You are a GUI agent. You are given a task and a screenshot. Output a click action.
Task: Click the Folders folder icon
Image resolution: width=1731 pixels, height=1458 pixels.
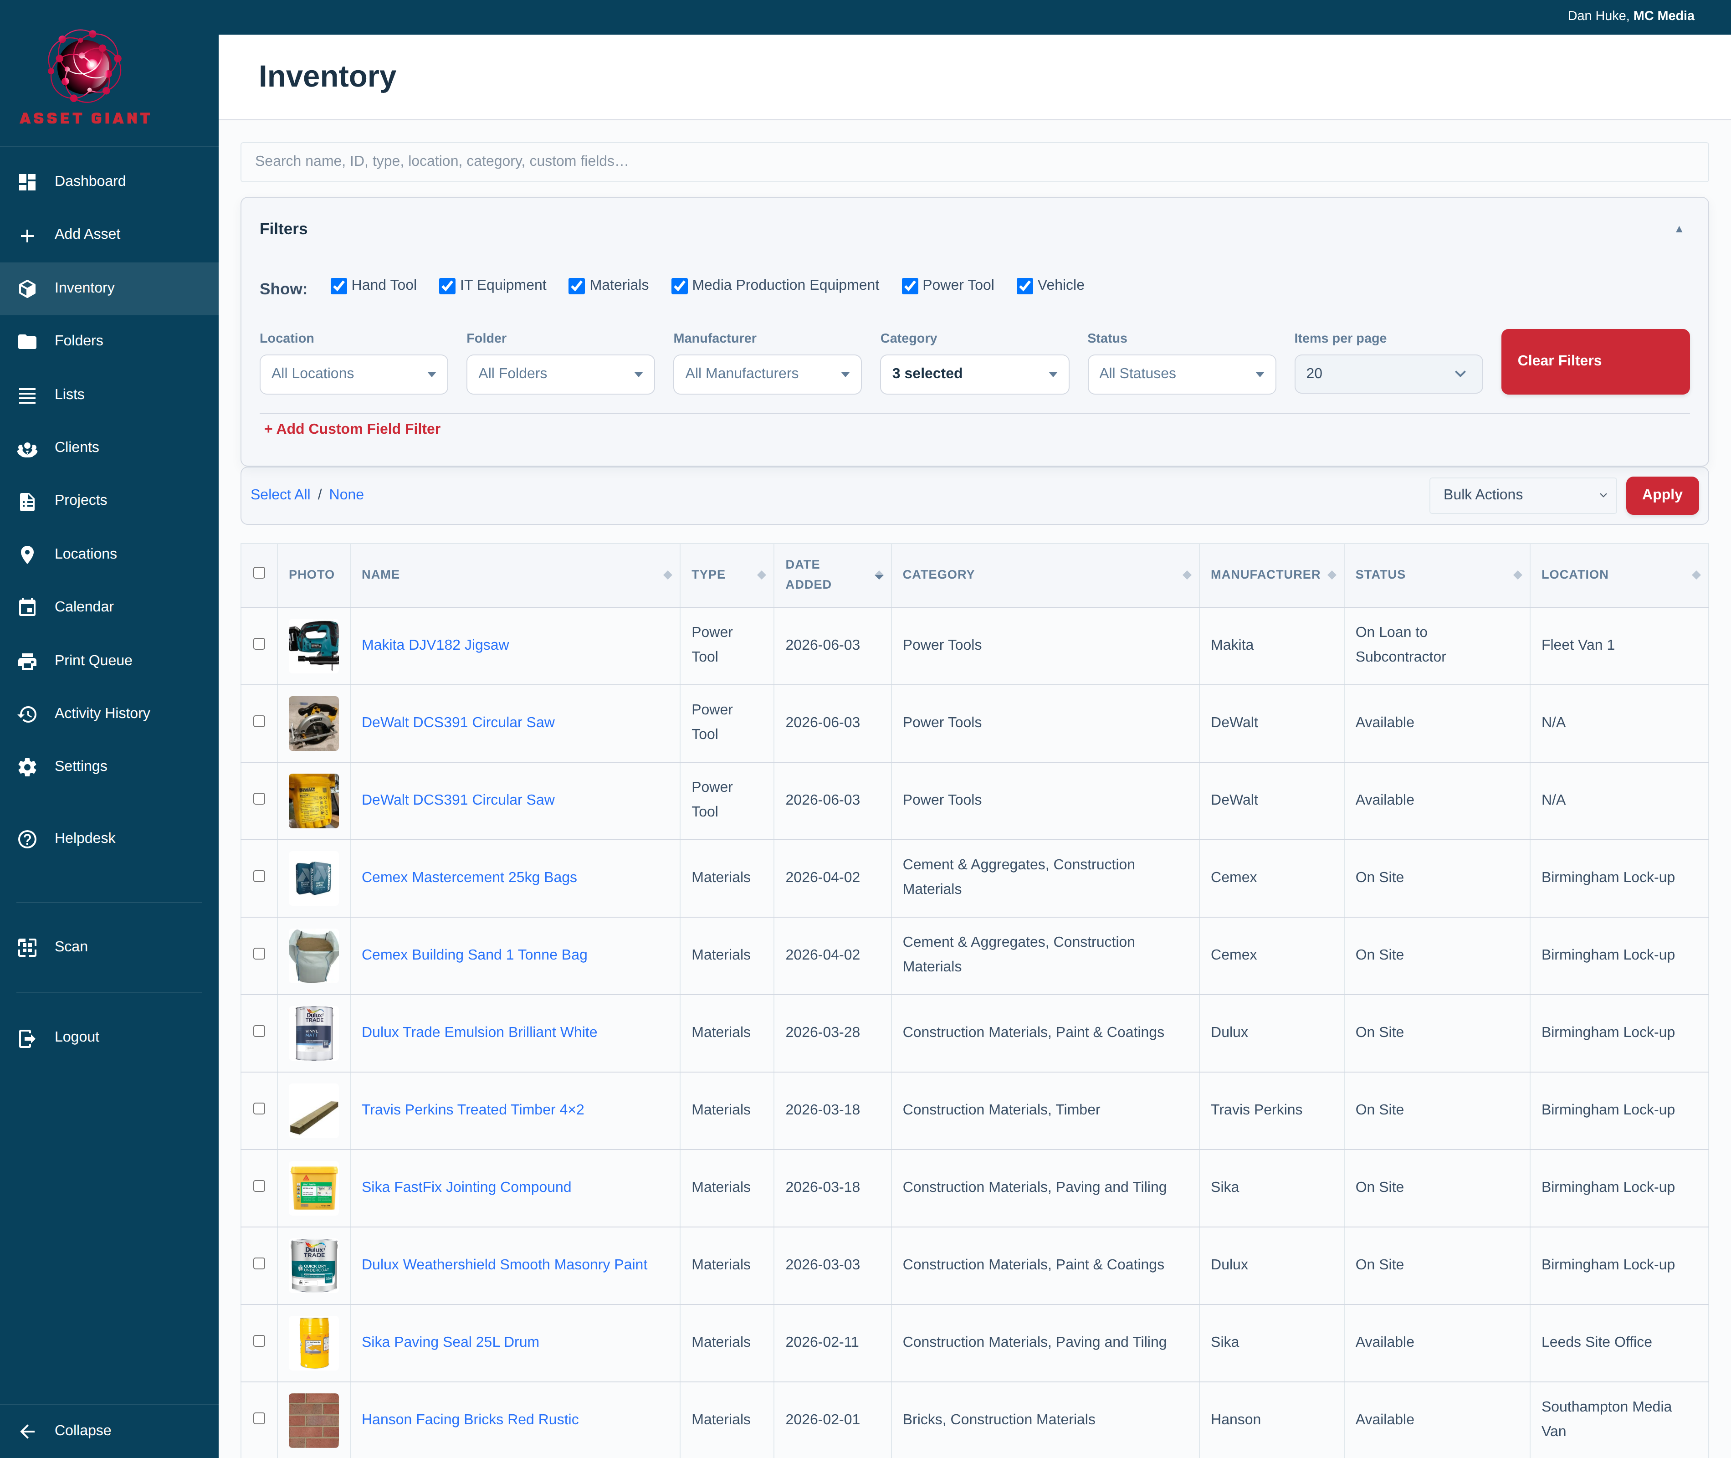pos(27,341)
